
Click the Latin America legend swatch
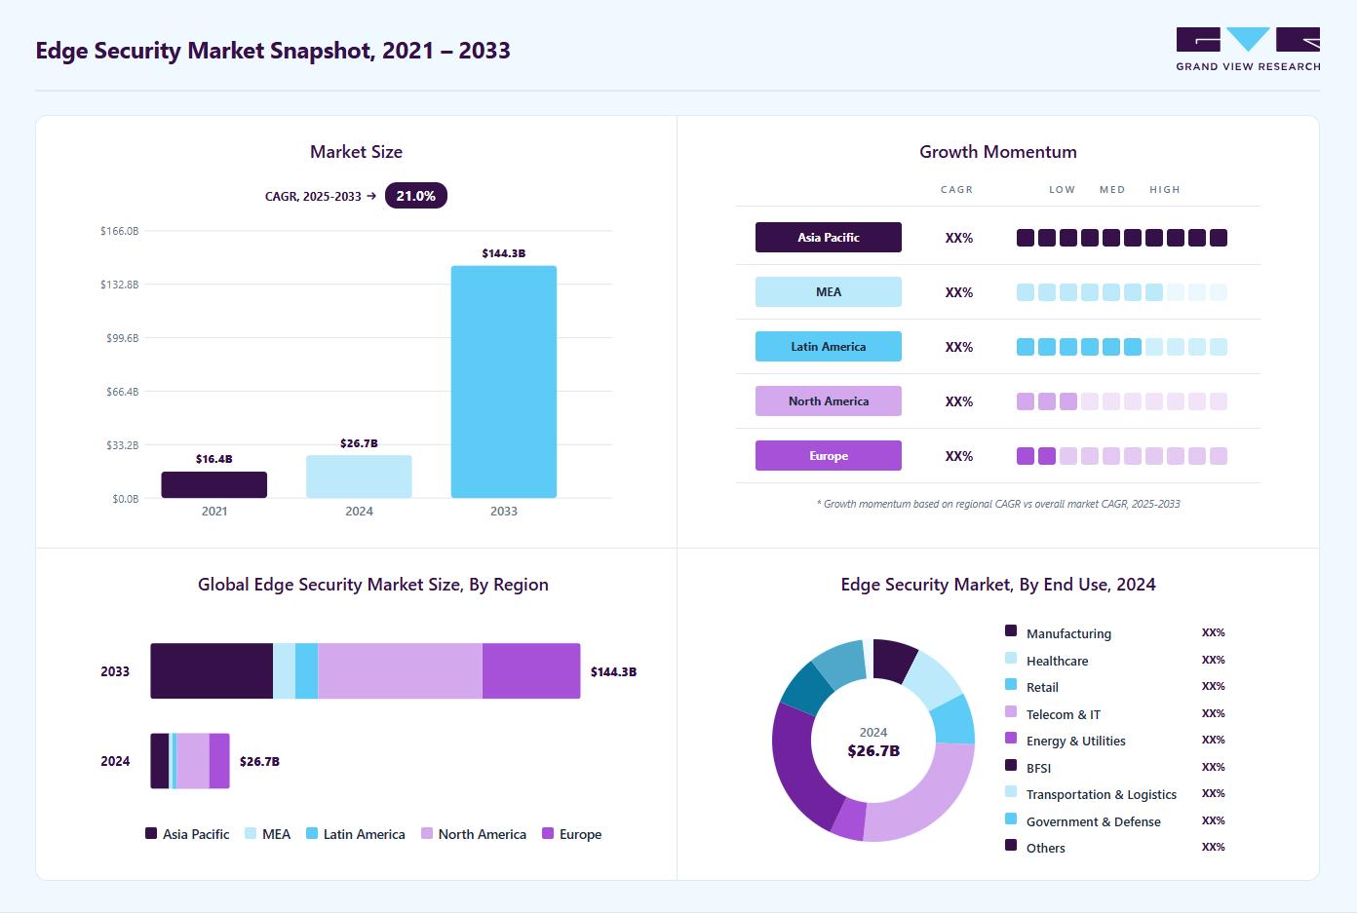(x=312, y=833)
